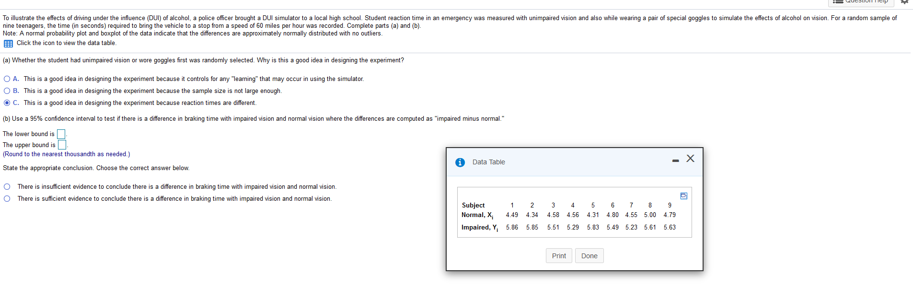
Task: Select the sufficient evidence conclusion option
Action: 7,198
